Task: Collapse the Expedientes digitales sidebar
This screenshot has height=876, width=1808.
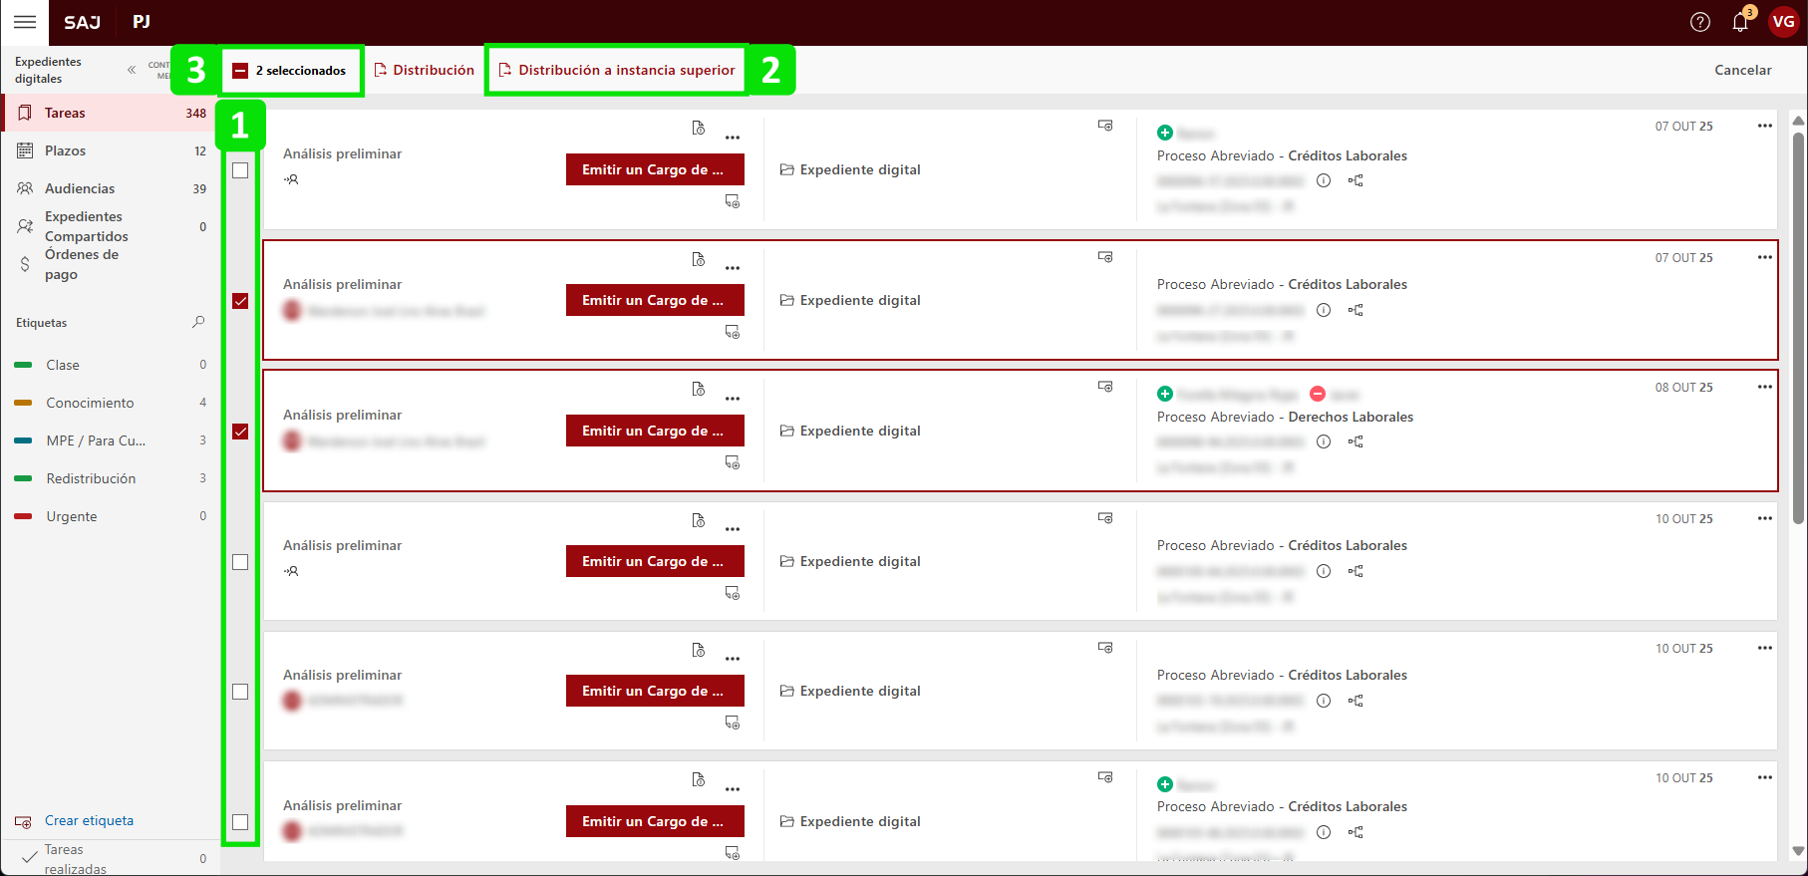Action: [x=132, y=70]
